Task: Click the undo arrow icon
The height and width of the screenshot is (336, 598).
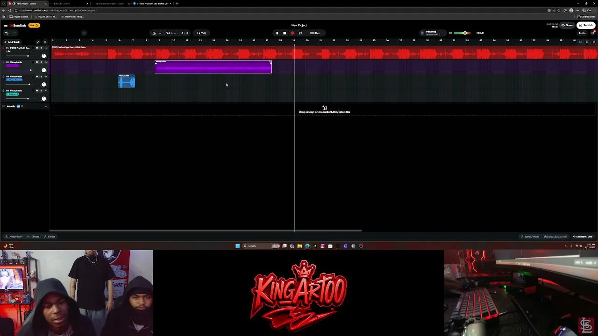Action: [x=7, y=33]
